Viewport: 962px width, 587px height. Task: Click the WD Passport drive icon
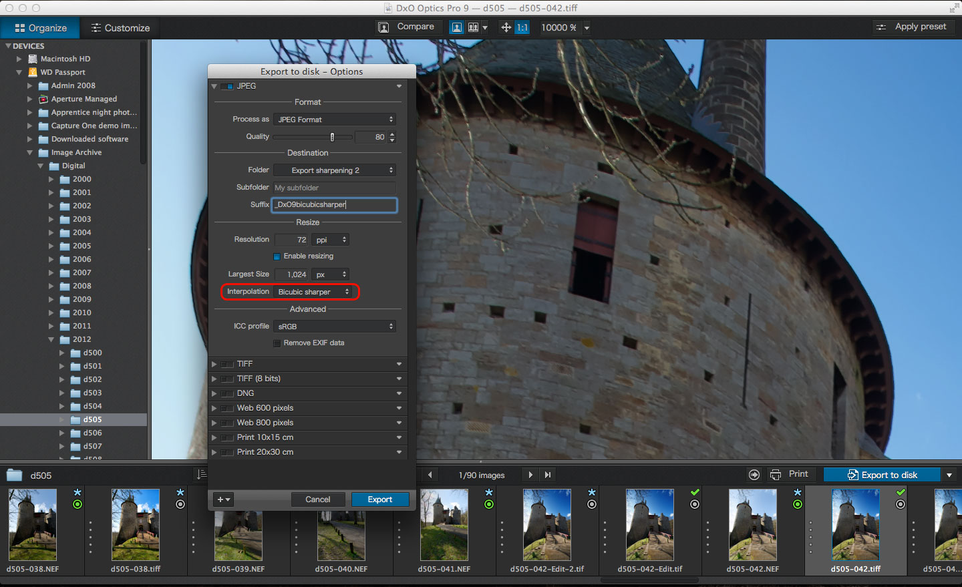(x=33, y=72)
